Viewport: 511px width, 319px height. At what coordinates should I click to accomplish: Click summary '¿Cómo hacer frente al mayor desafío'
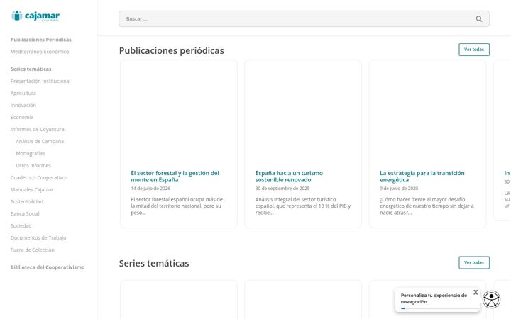[x=427, y=206]
